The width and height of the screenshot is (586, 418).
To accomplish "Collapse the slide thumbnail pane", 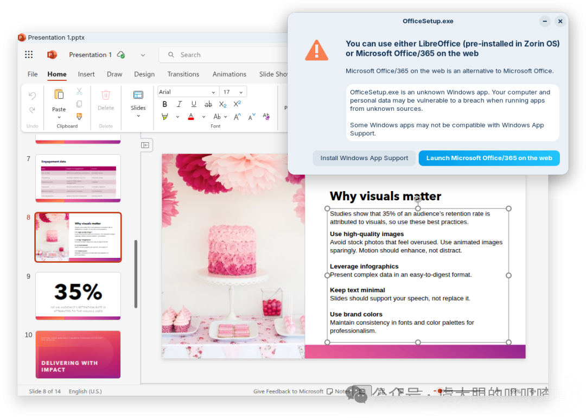I will pos(145,145).
